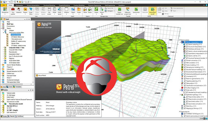Expand Composite folder 1 Time
This screenshot has height=121, width=208.
click(x=4, y=47)
